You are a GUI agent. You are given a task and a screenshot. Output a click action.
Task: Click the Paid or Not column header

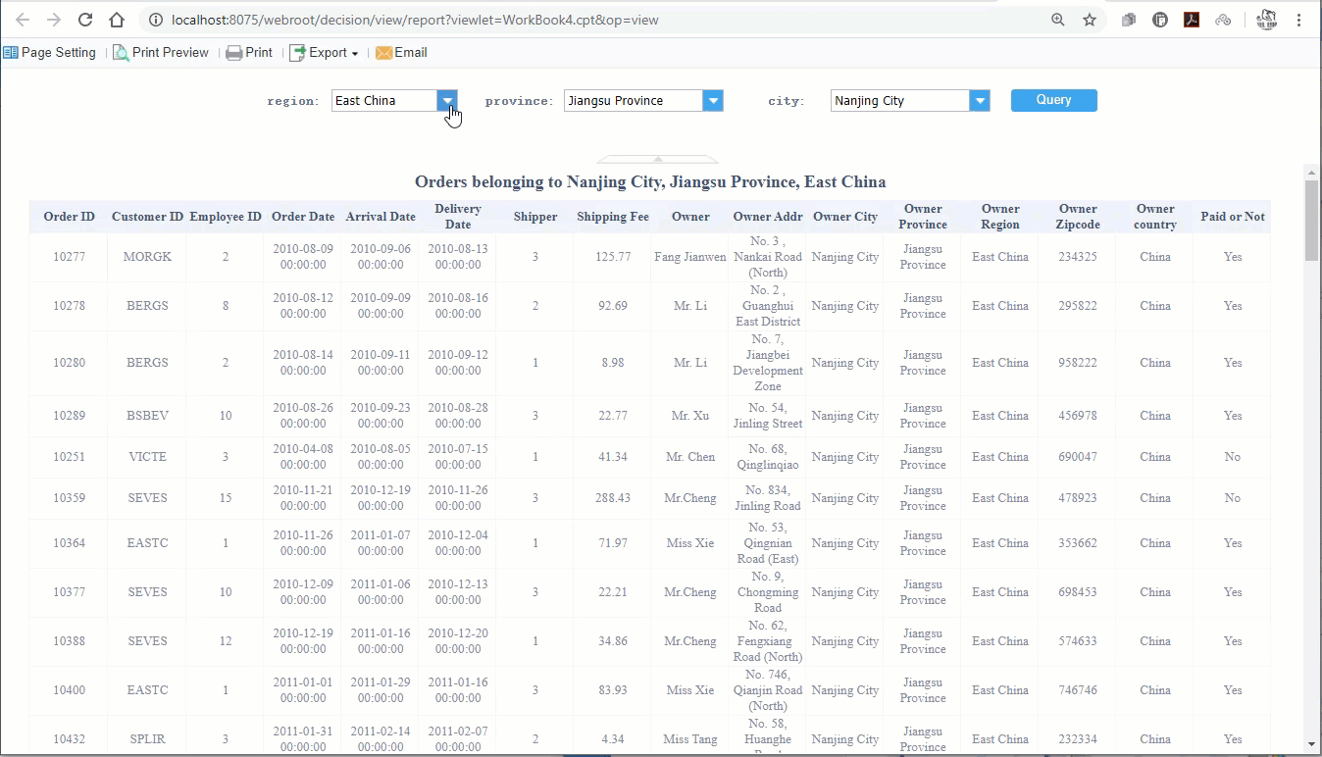[1233, 217]
